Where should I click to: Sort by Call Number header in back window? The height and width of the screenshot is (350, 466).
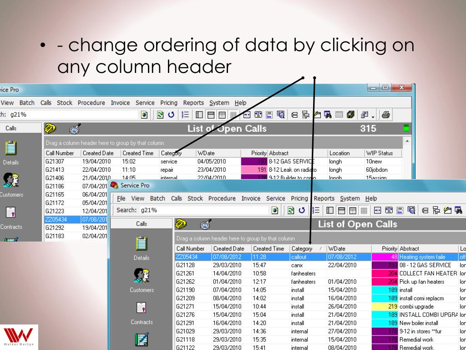pos(62,153)
